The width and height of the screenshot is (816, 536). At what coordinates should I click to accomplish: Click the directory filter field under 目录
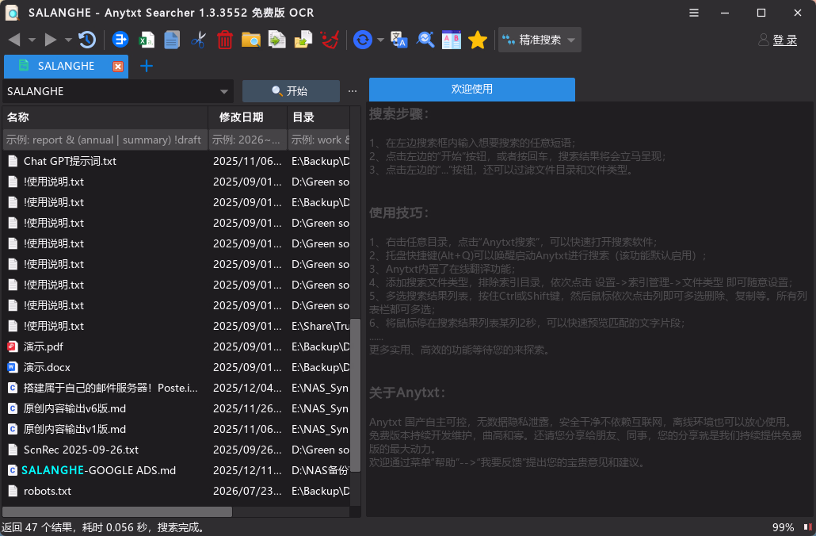tap(319, 140)
